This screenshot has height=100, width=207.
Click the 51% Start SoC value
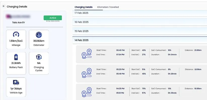click(144, 70)
